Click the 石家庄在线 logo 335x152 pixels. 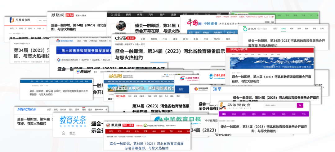[x=190, y=79]
